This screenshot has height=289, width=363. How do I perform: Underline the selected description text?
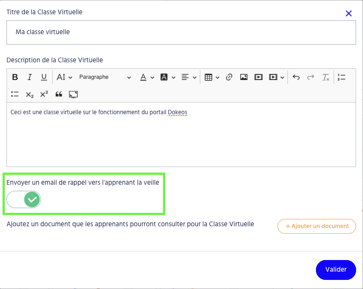click(44, 77)
